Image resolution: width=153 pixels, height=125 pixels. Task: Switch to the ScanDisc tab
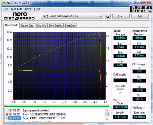coord(70,26)
